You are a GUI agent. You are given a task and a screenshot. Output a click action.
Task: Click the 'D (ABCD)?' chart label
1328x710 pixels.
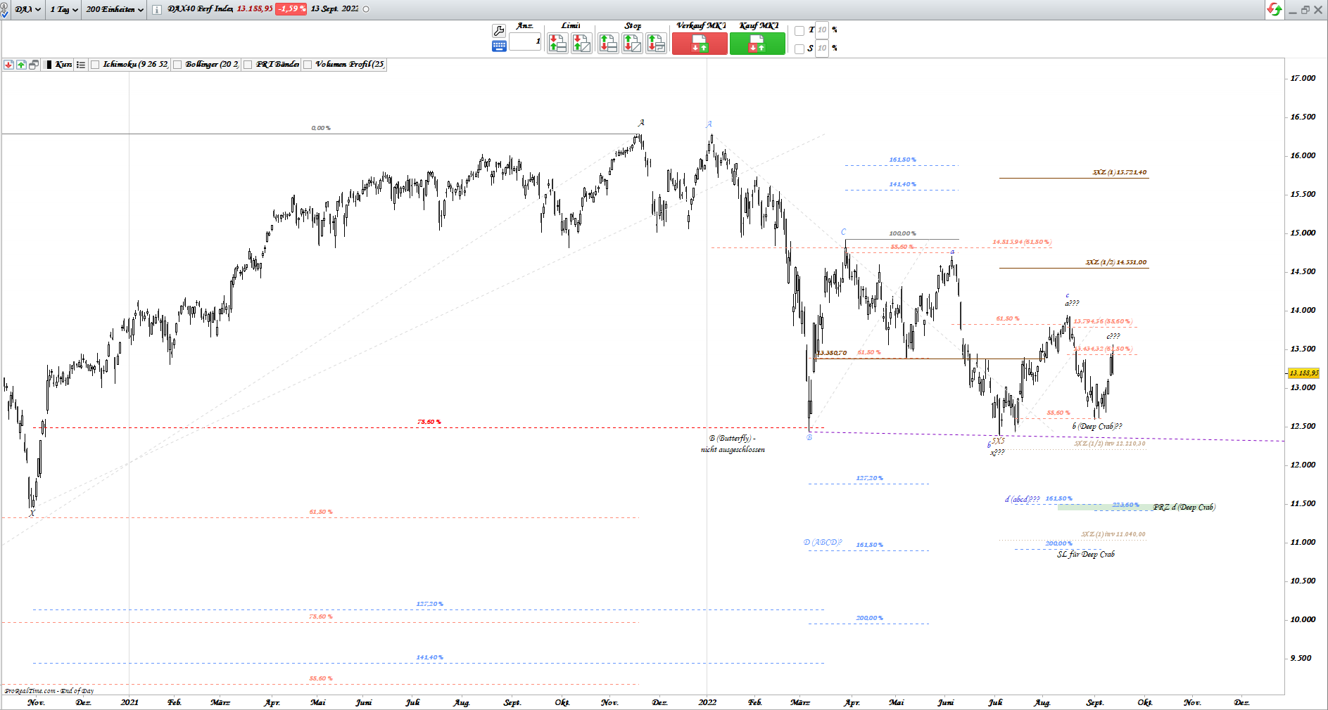(823, 543)
